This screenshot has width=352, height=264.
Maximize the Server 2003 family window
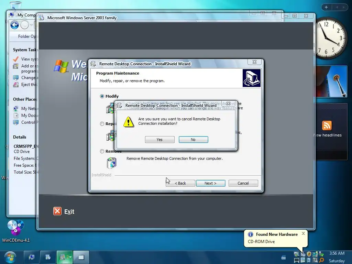pos(295,16)
